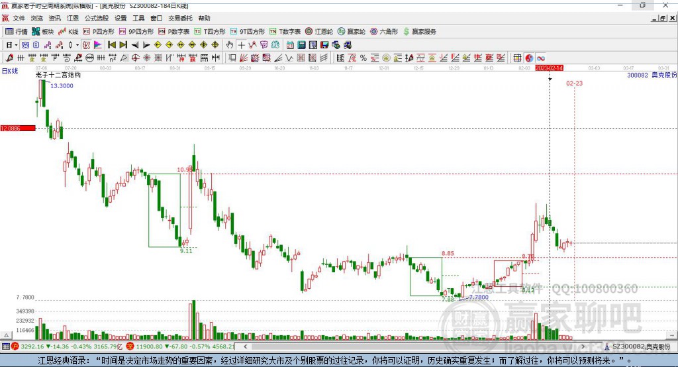
Task: Open the calculator icon in toolbar
Action: (x=301, y=45)
